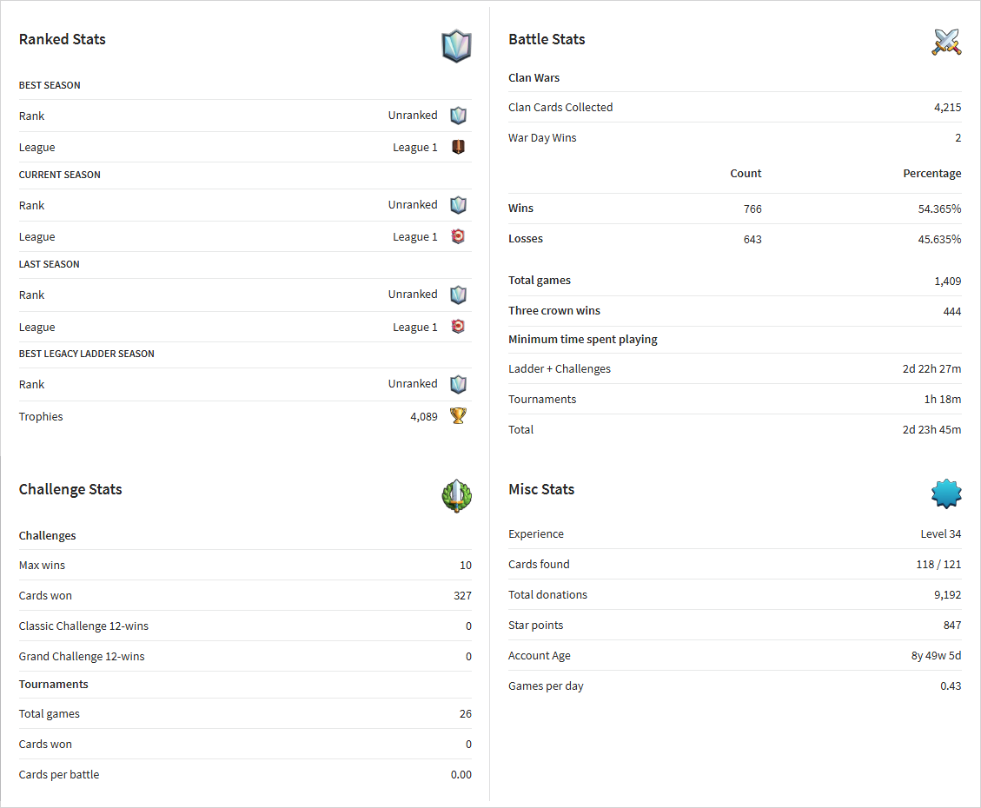Click the Wins count 766
The image size is (981, 808).
click(752, 209)
